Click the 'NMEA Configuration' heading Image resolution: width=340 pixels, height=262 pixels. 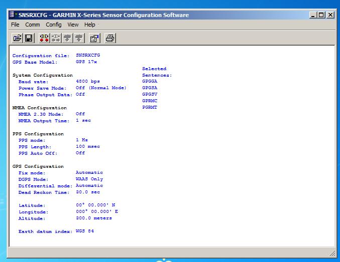coord(40,108)
